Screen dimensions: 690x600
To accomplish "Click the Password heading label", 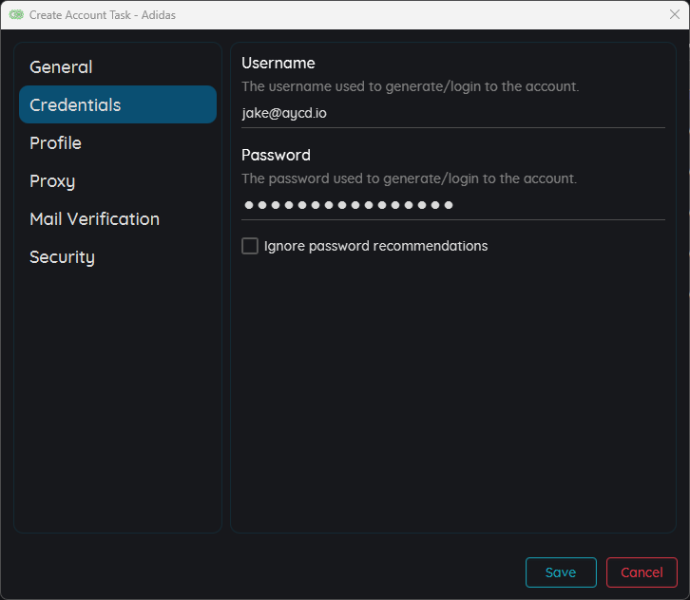I will [x=276, y=155].
